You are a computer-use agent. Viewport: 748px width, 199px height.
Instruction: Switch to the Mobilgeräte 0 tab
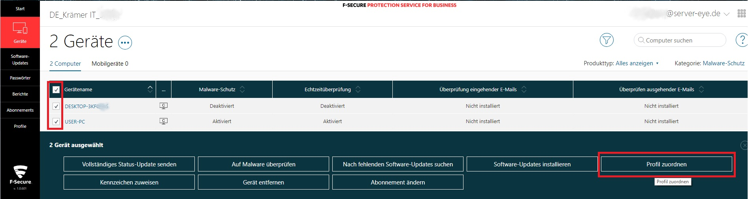[x=110, y=64]
